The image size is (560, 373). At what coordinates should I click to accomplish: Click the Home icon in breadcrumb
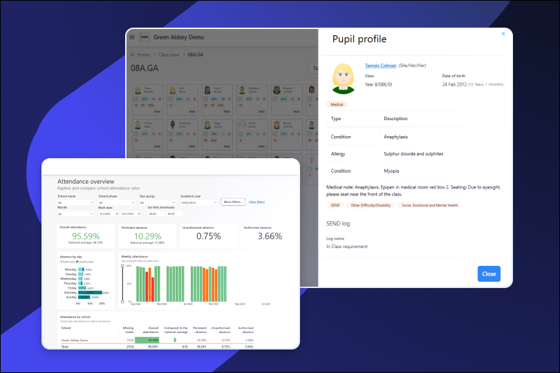(x=131, y=54)
